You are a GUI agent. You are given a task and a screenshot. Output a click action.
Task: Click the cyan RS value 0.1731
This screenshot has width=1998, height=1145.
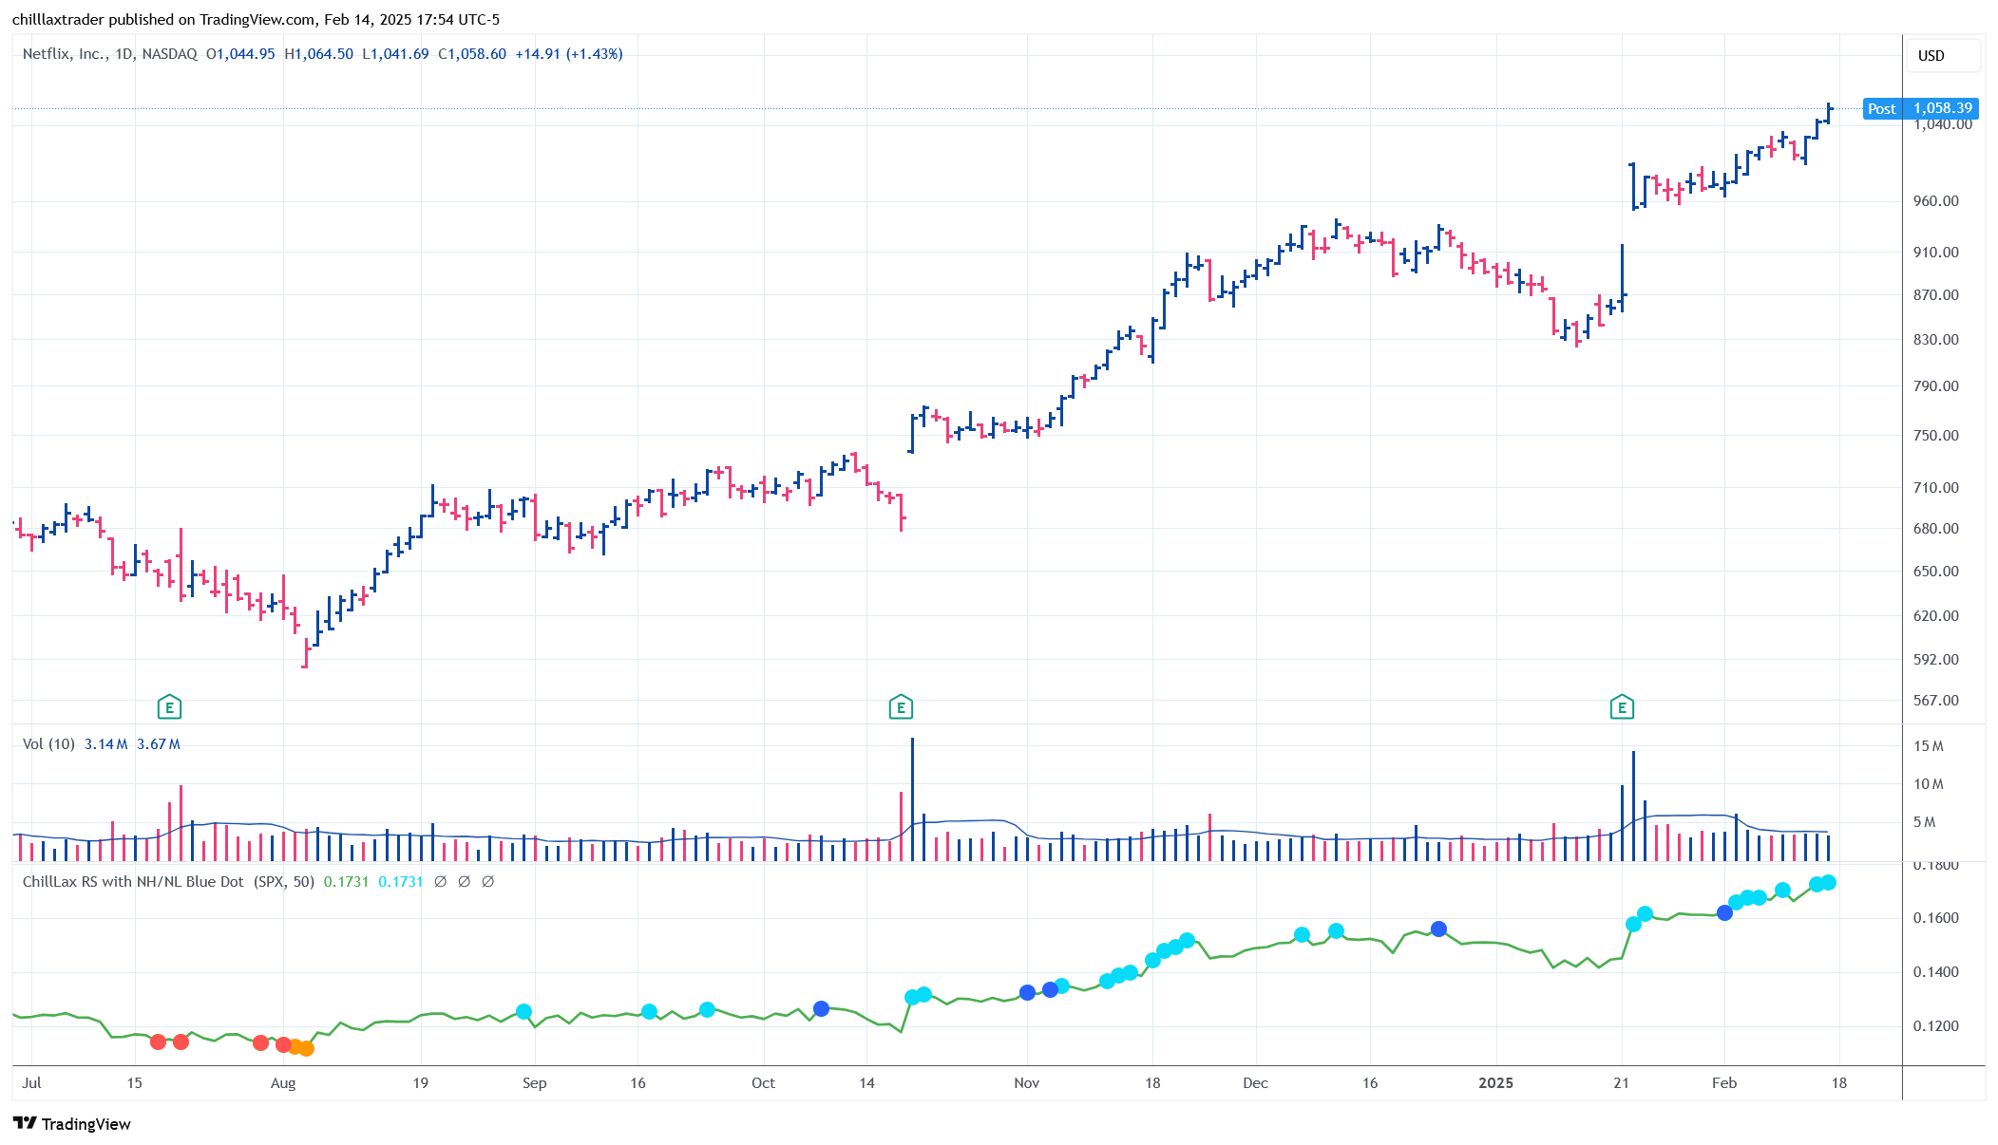coord(401,881)
